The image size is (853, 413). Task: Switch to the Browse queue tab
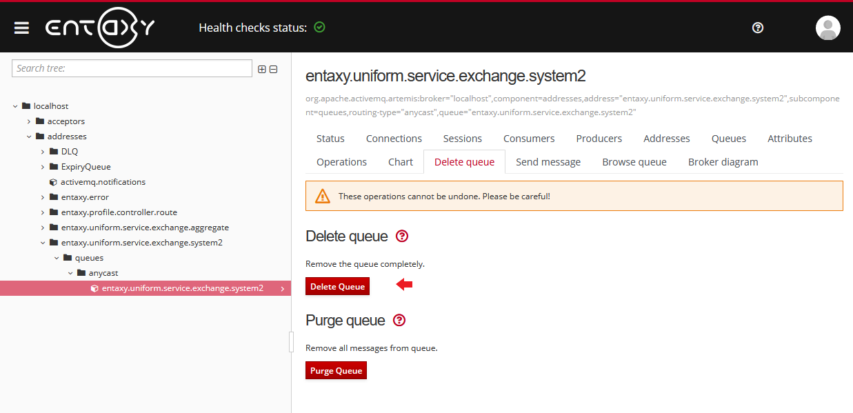(634, 162)
